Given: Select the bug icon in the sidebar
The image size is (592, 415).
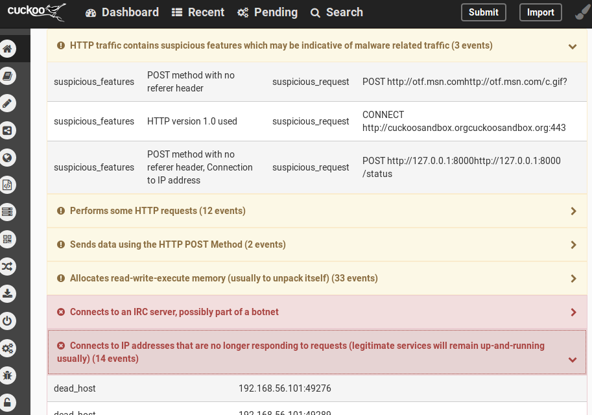Looking at the screenshot, I should [x=7, y=375].
